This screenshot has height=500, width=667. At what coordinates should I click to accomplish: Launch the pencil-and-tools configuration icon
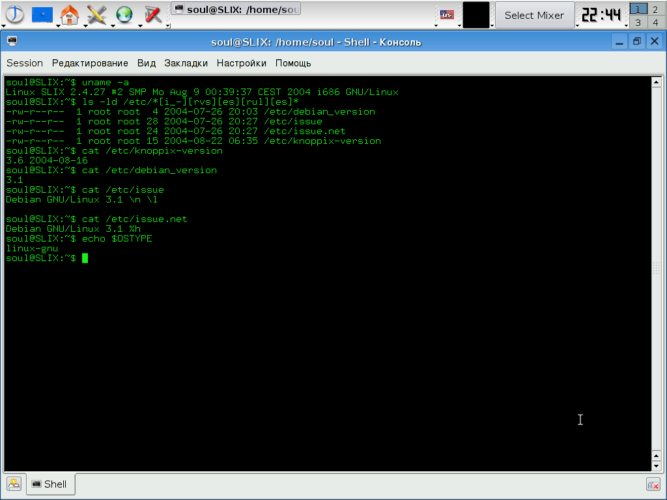click(97, 14)
